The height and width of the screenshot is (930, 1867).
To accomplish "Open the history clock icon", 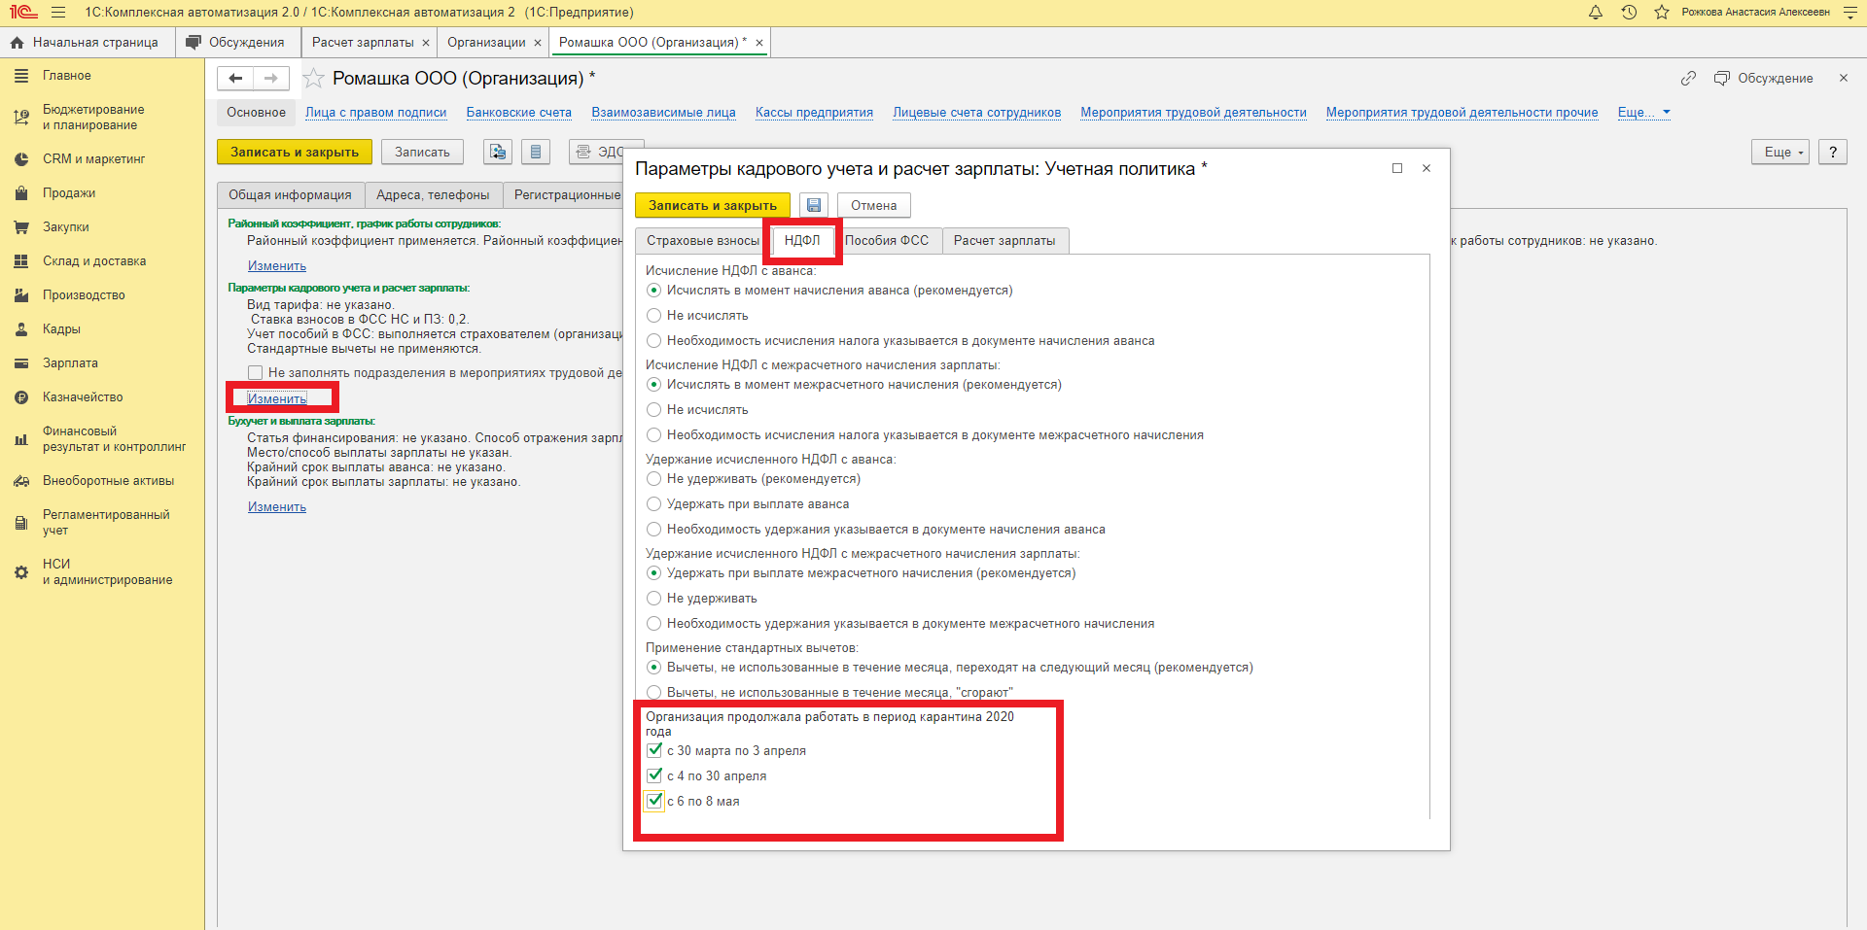I will point(1629,13).
